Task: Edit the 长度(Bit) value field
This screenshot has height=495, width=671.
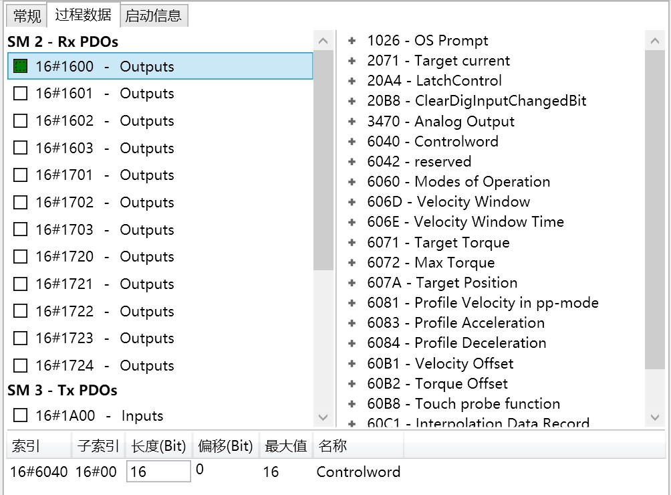Action: point(158,472)
